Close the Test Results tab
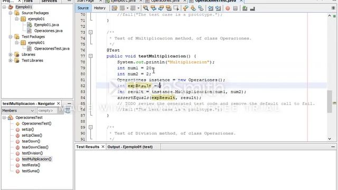 tap(103, 147)
